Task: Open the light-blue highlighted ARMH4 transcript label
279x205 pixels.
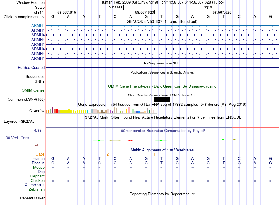Action: [x=38, y=25]
